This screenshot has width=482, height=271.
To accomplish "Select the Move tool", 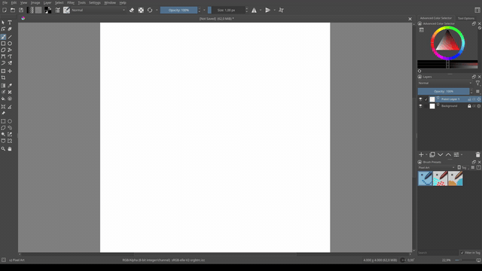I will [10, 71].
